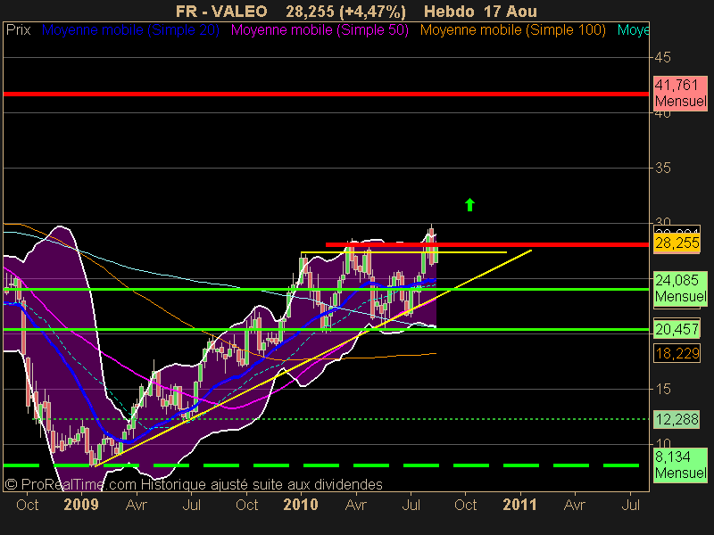Select the "Prix" legend label
This screenshot has height=535, width=714.
click(18, 30)
